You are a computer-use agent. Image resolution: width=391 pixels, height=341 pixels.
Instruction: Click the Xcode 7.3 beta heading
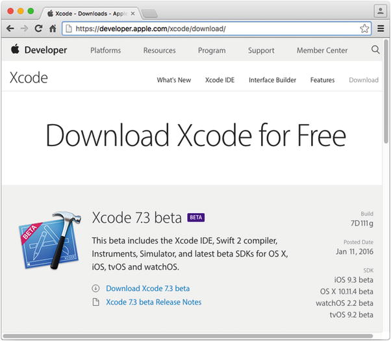136,218
